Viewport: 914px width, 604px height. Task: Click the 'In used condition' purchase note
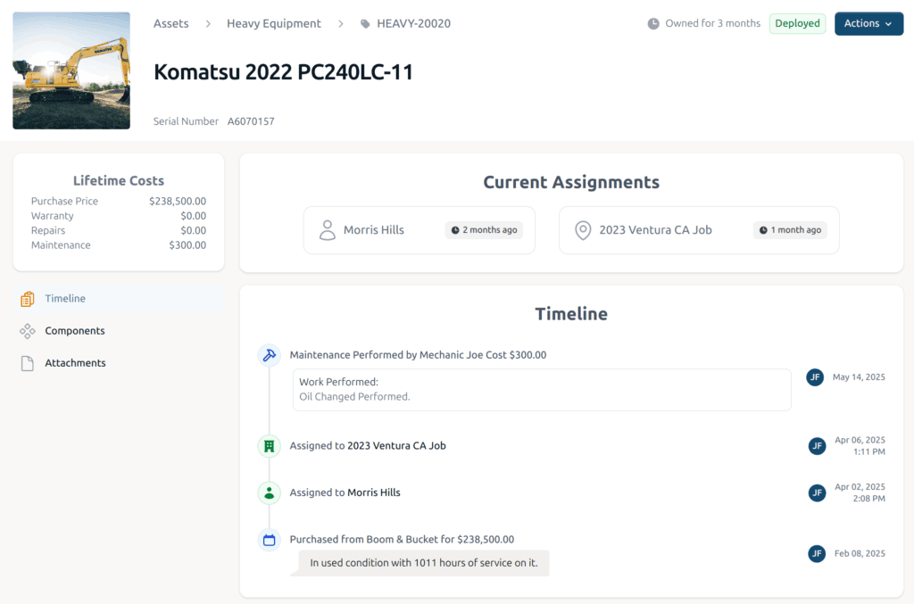[424, 563]
